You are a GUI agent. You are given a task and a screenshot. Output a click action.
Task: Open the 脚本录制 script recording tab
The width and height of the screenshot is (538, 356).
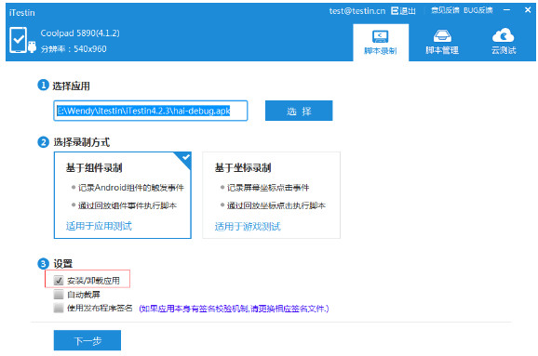[381, 43]
